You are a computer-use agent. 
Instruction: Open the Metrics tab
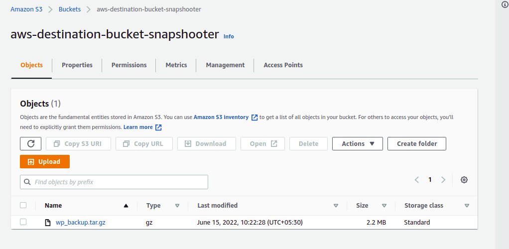(176, 65)
